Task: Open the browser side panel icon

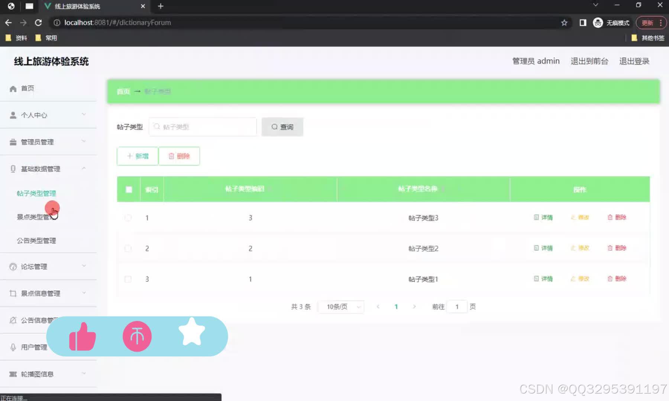Action: [583, 23]
